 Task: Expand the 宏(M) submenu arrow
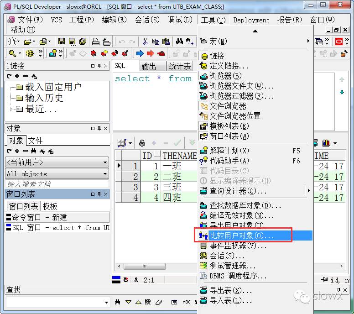pos(308,41)
